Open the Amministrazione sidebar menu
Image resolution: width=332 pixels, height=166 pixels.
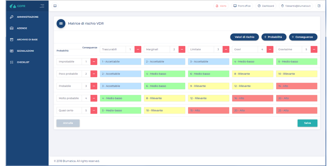point(27,17)
